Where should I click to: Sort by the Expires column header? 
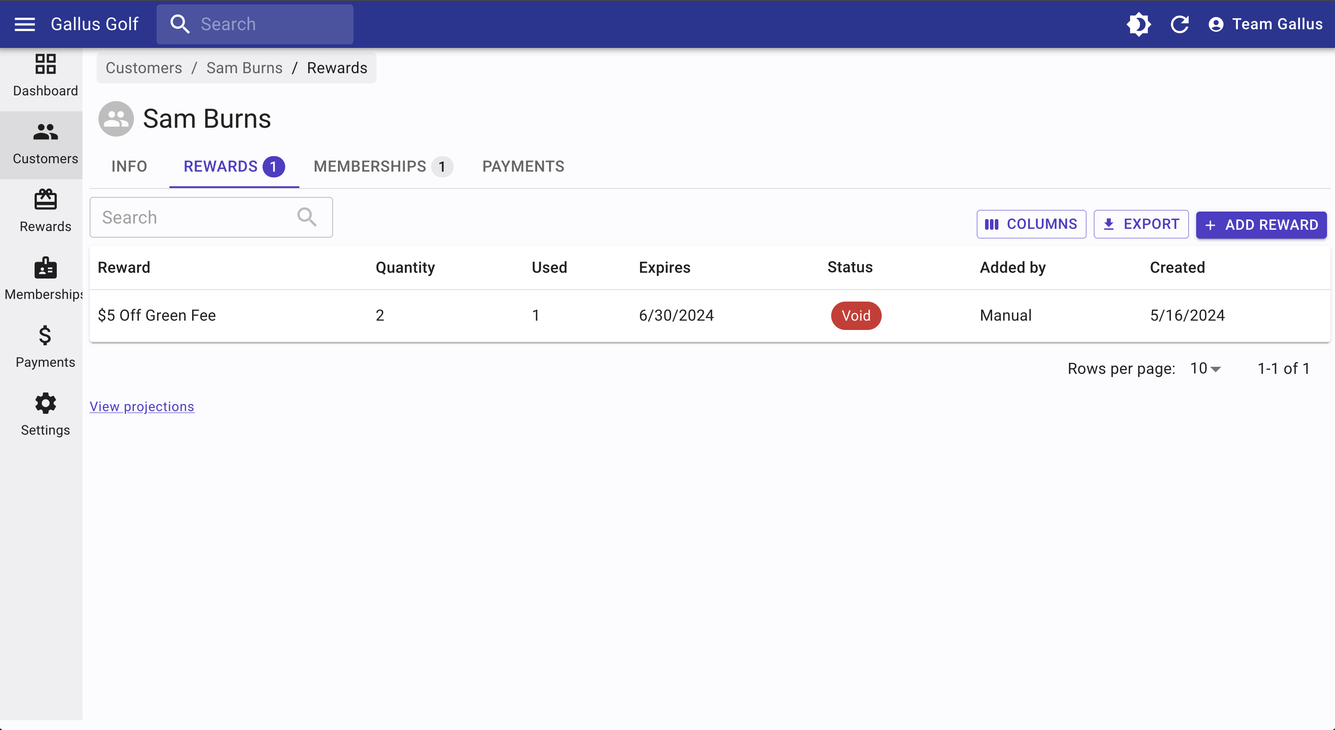click(x=664, y=267)
